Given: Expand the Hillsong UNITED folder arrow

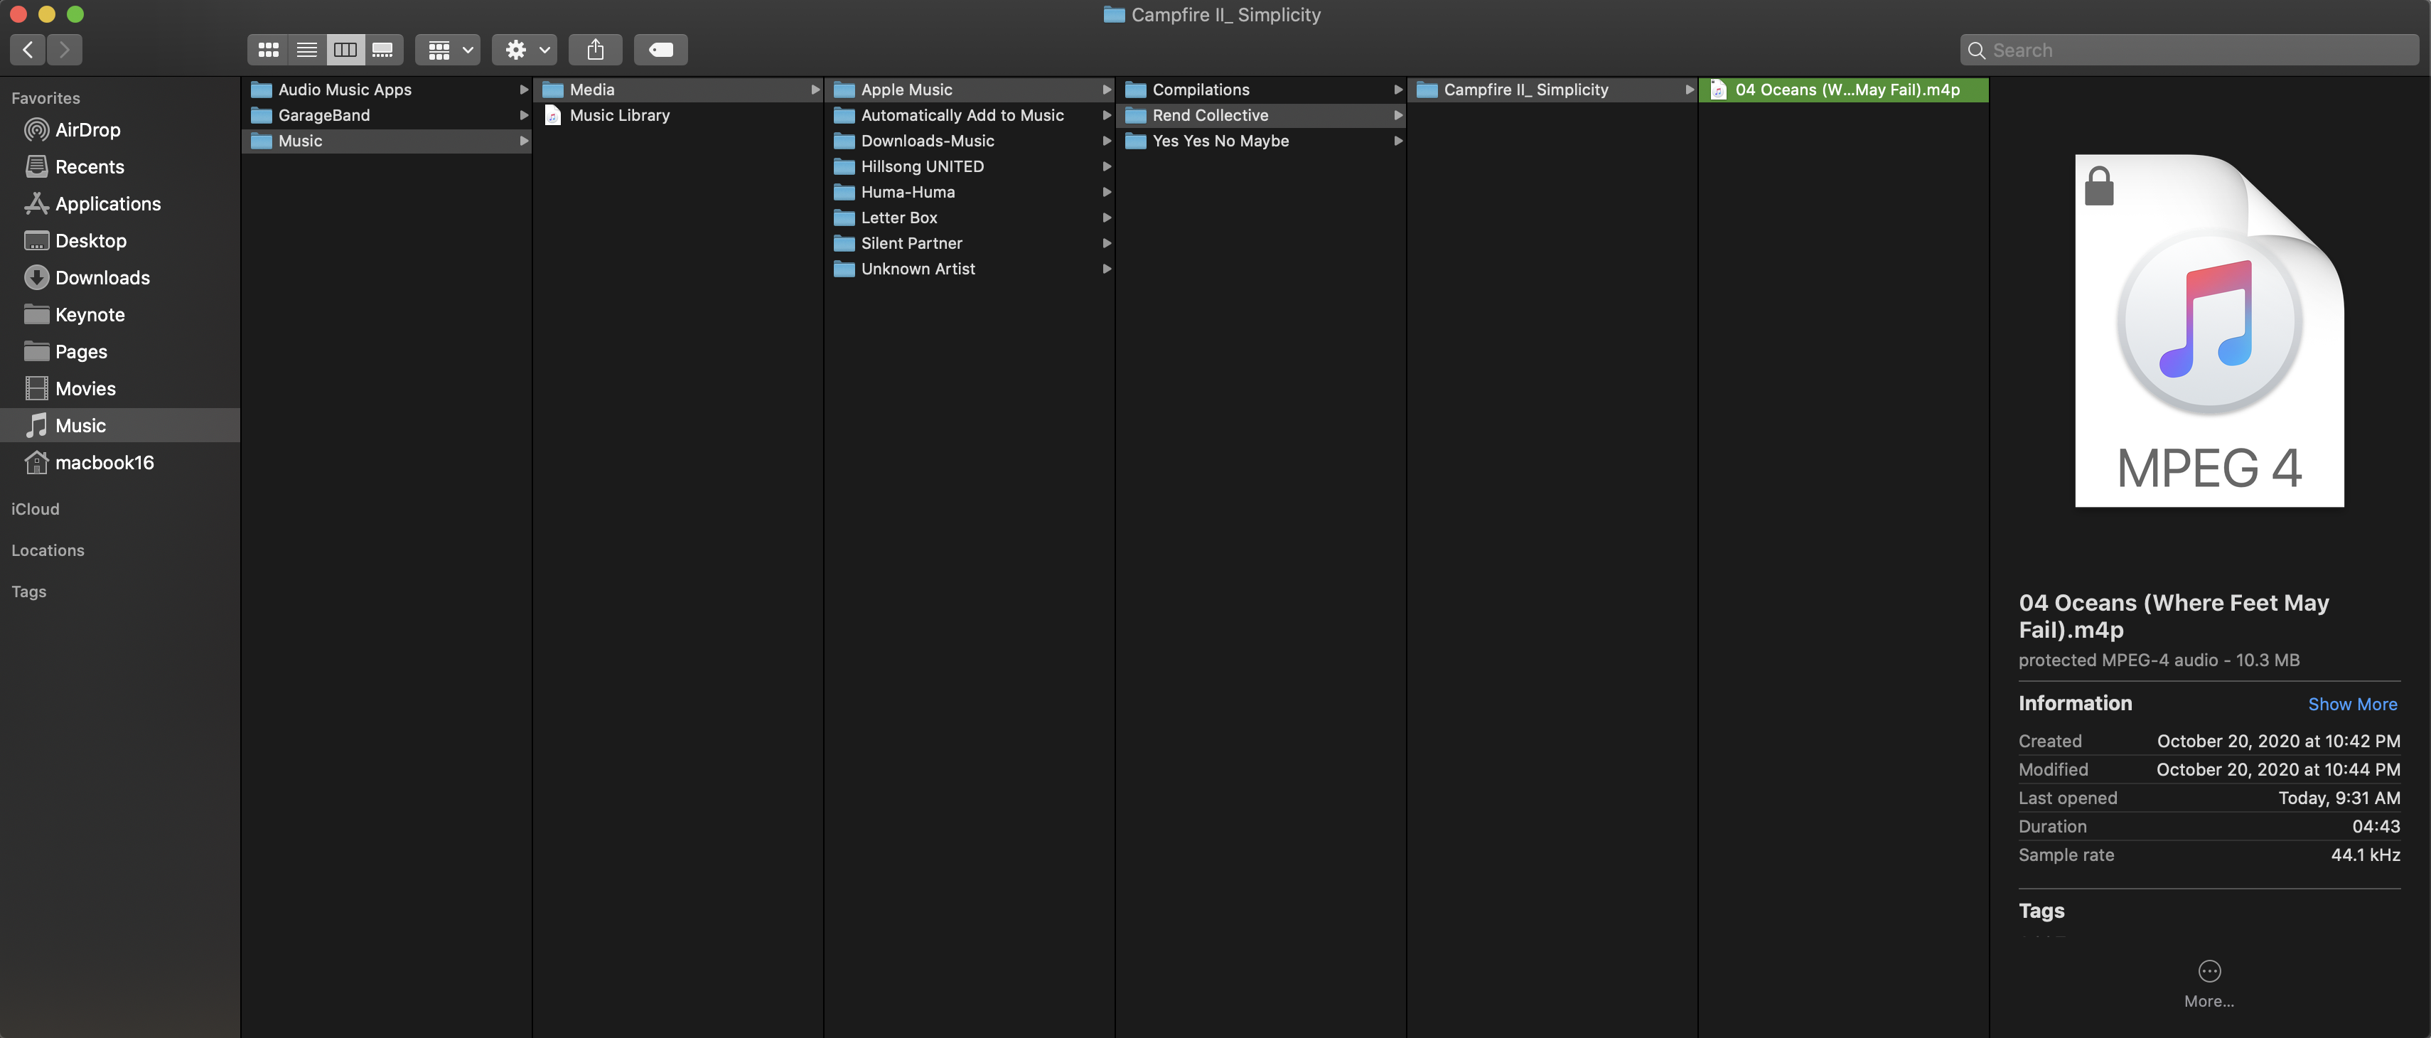Looking at the screenshot, I should [x=1106, y=167].
